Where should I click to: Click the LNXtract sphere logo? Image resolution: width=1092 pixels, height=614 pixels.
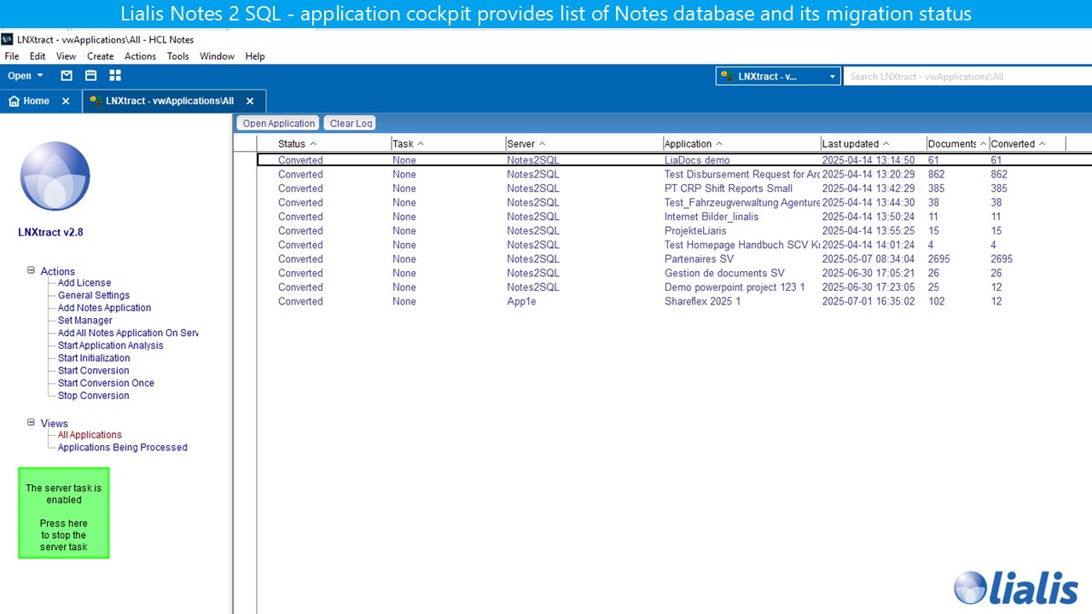[x=55, y=177]
